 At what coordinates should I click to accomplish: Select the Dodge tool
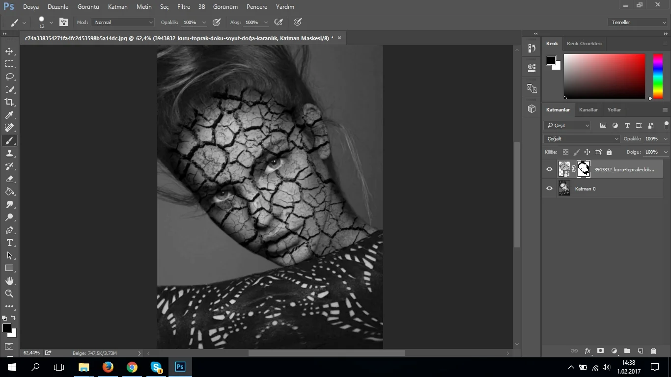[9, 217]
